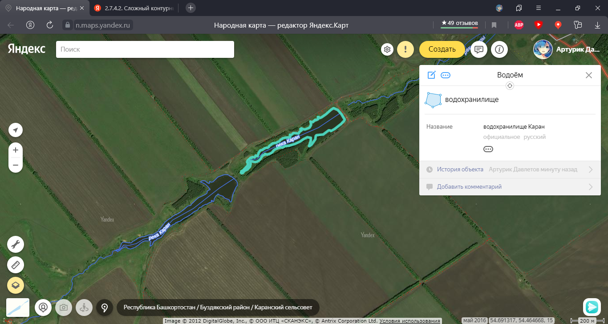Image resolution: width=608 pixels, height=324 pixels.
Task: Click the Яндекс logo
Action: pos(26,49)
